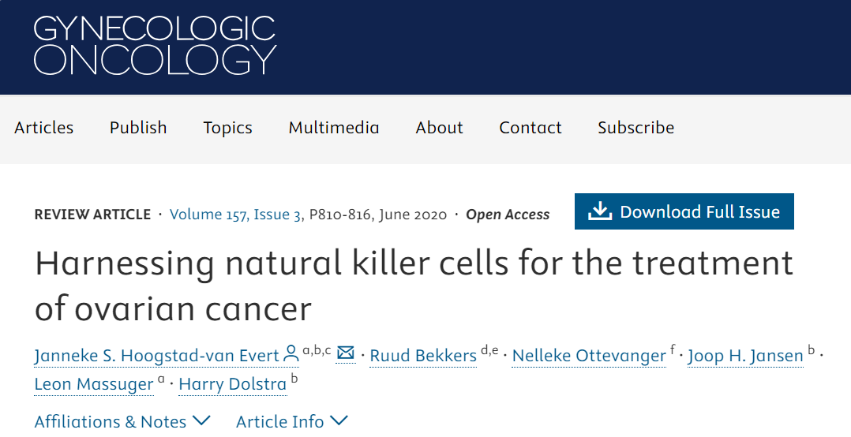851x437 pixels.
Task: Go to the Multimedia menu
Action: pyautogui.click(x=334, y=128)
